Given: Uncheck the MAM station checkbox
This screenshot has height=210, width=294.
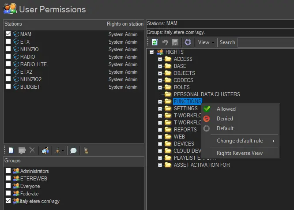Looking at the screenshot, I should click(8, 34).
